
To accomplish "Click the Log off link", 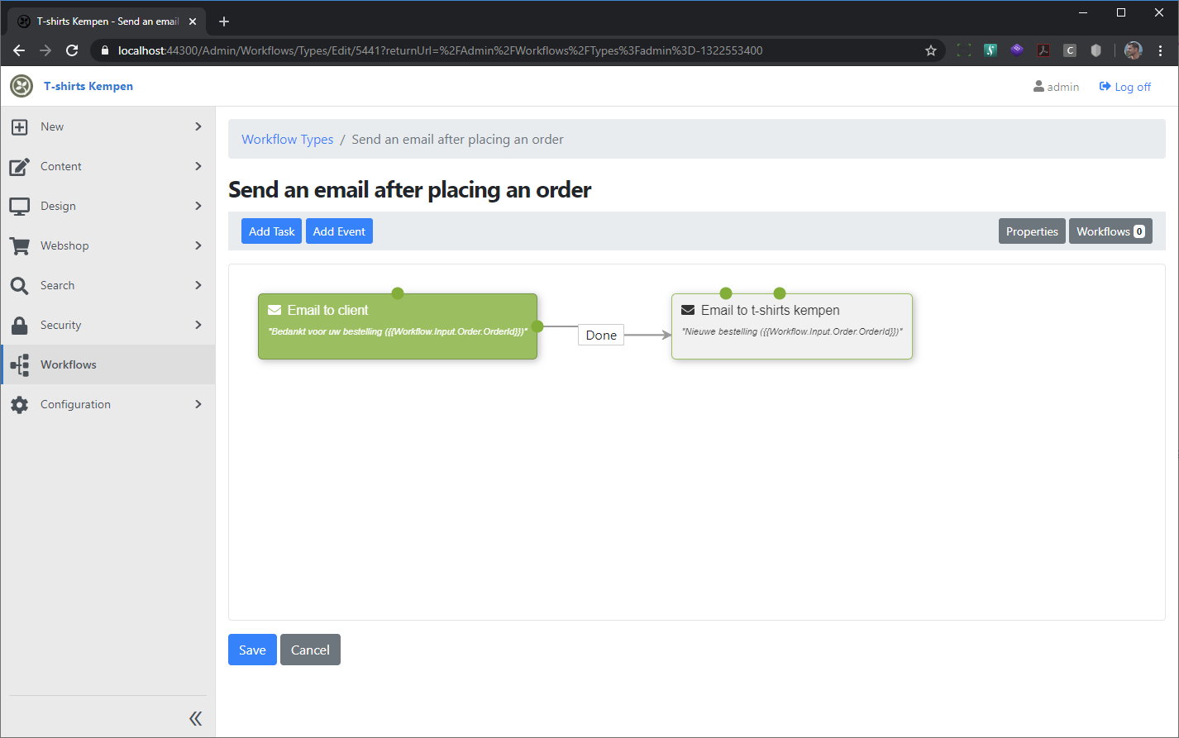I will click(1124, 87).
